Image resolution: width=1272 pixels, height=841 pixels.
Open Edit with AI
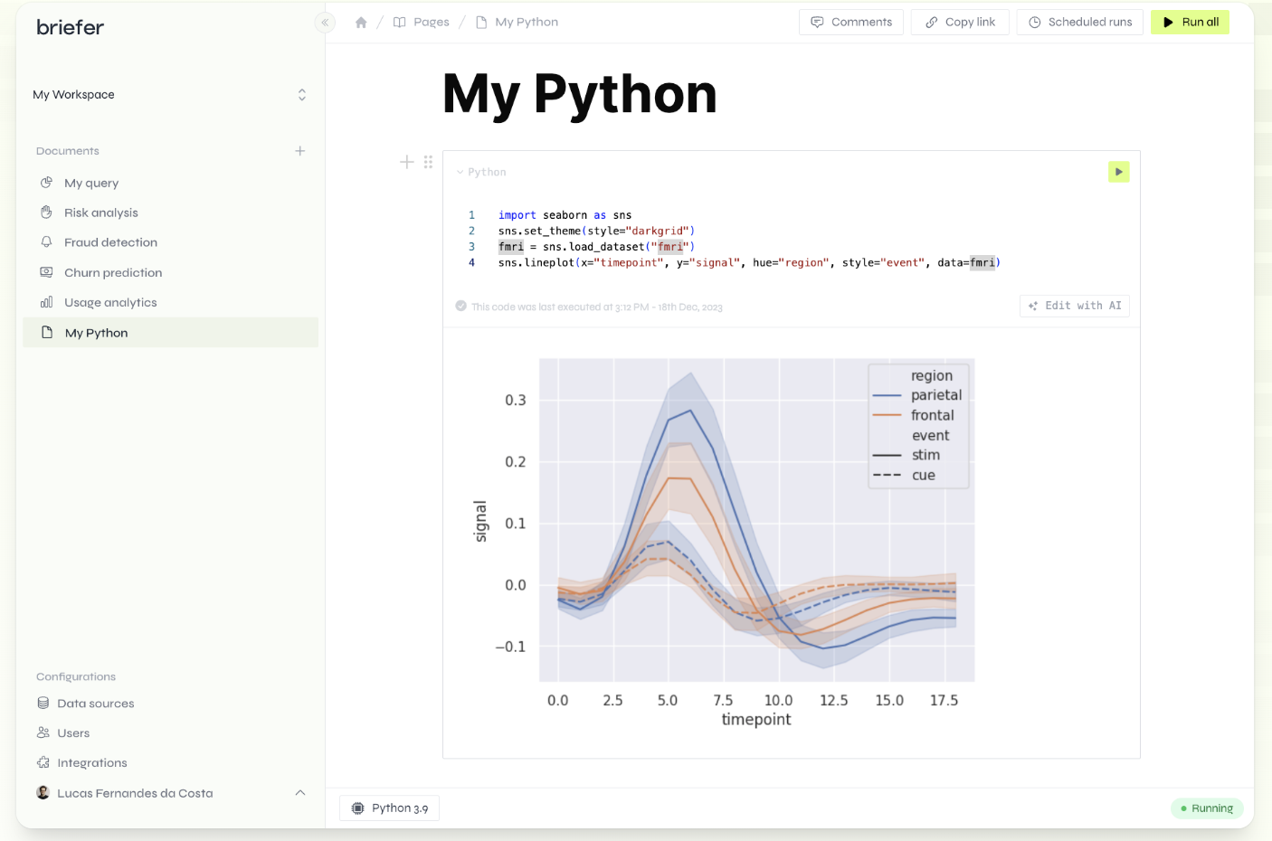click(1075, 306)
